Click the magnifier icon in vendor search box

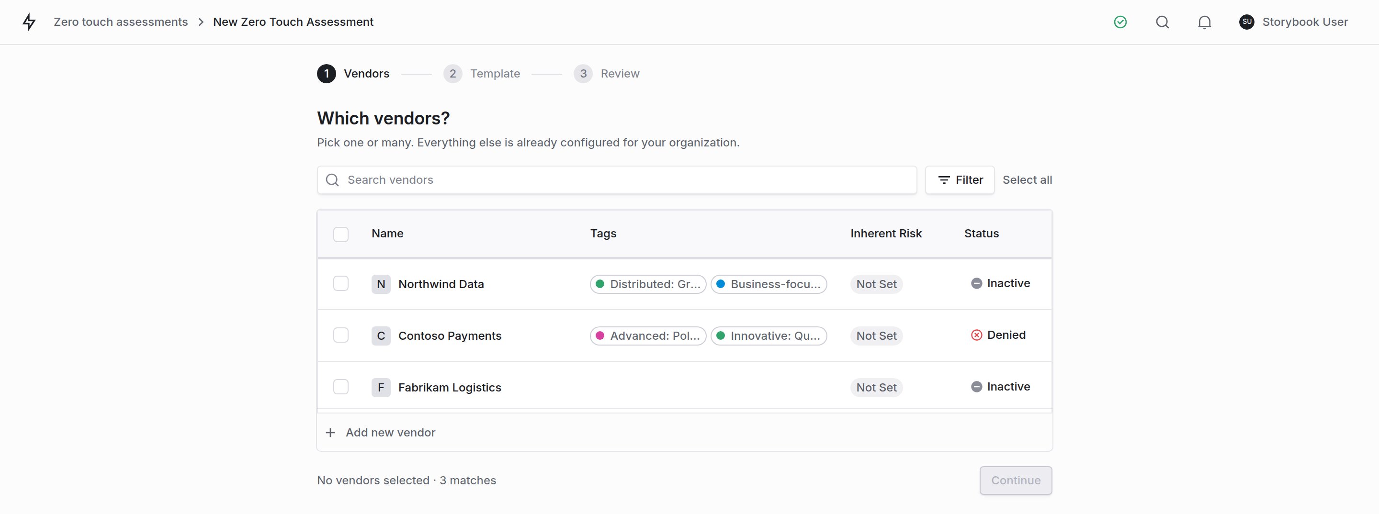[332, 180]
